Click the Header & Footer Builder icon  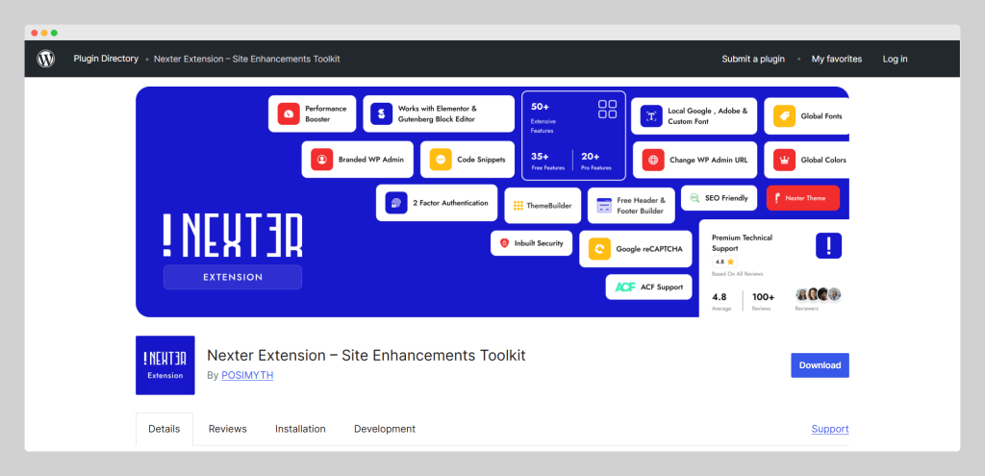604,206
